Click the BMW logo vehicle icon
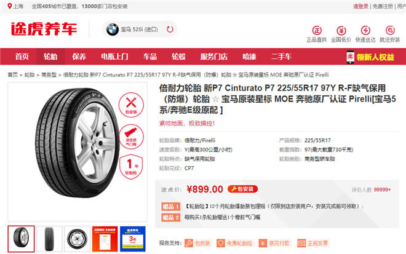The width and height of the screenshot is (406, 254). (x=113, y=30)
